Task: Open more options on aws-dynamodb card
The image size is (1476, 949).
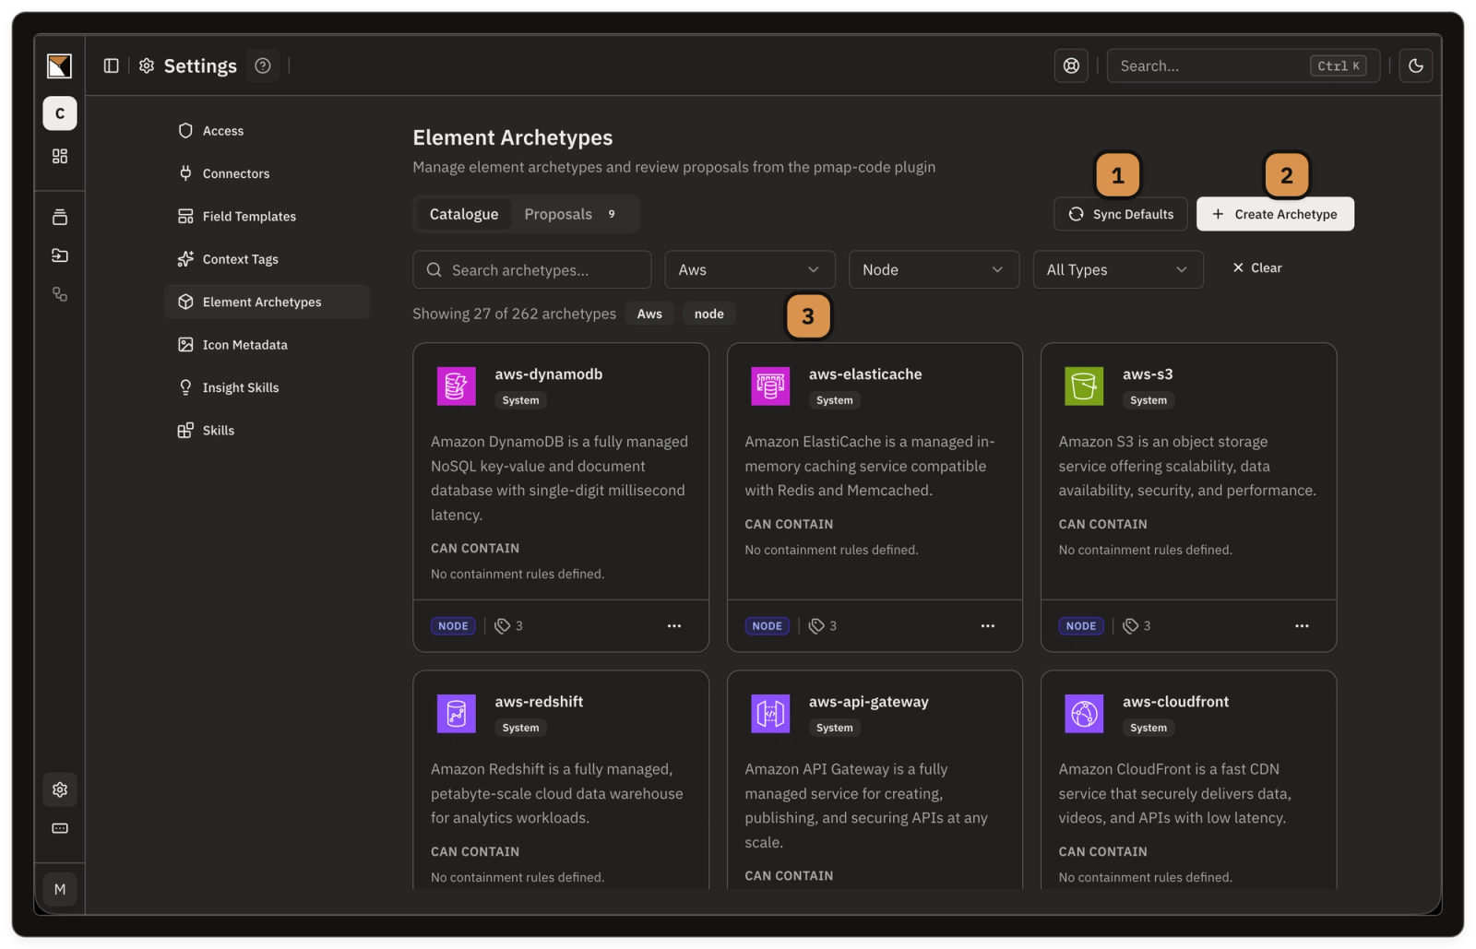Action: (674, 626)
